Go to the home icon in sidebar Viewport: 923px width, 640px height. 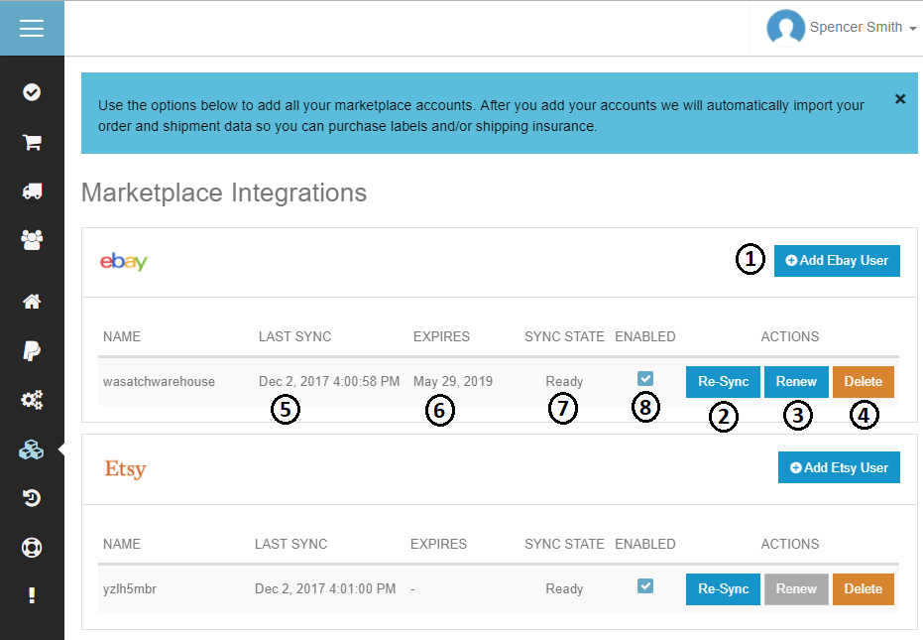point(32,301)
